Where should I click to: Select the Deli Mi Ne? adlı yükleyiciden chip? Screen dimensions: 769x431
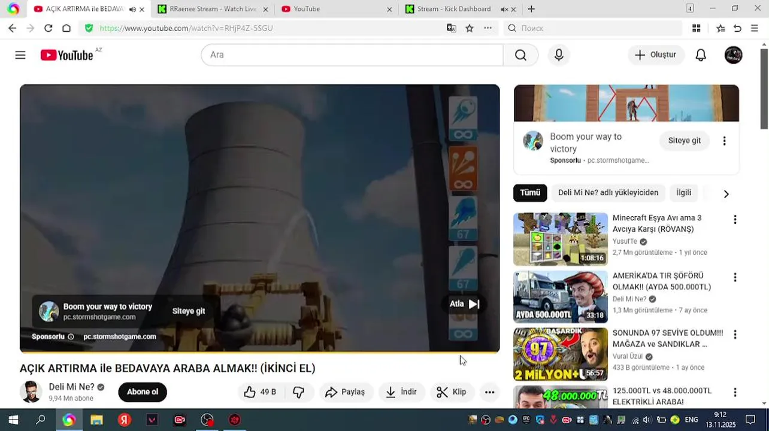click(x=608, y=193)
